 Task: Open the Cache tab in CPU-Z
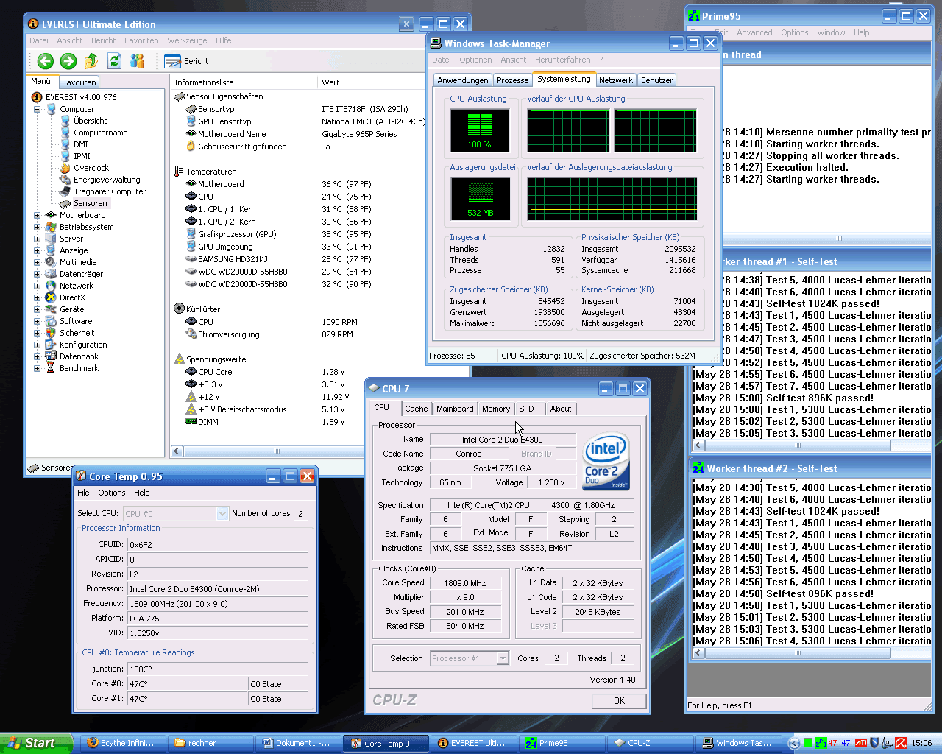(416, 409)
